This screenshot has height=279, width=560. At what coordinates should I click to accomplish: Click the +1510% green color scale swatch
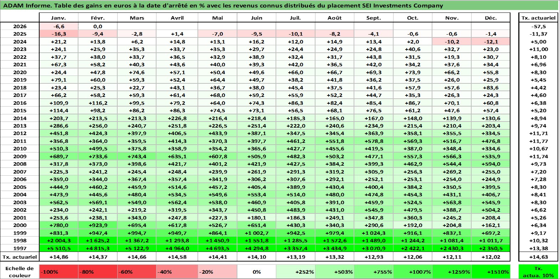tap(490, 272)
